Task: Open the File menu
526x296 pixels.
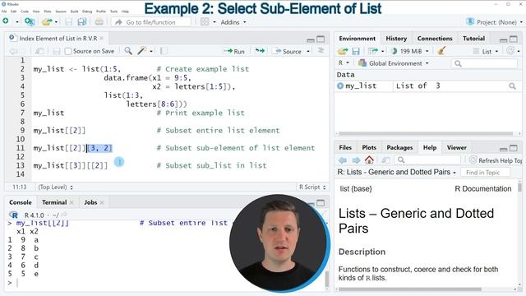Action: [x=4, y=12]
